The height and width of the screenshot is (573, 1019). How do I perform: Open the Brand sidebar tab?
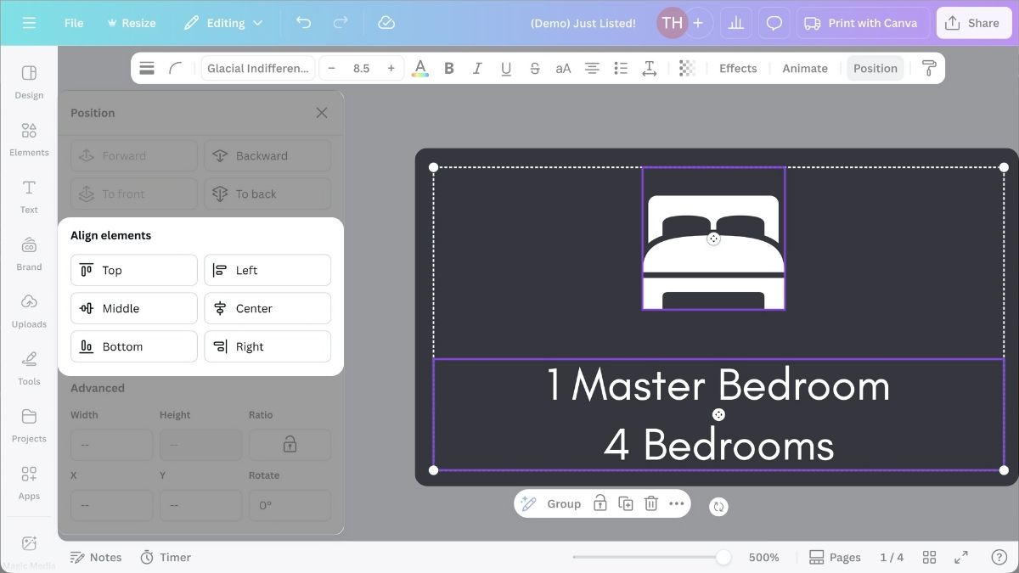tap(29, 254)
